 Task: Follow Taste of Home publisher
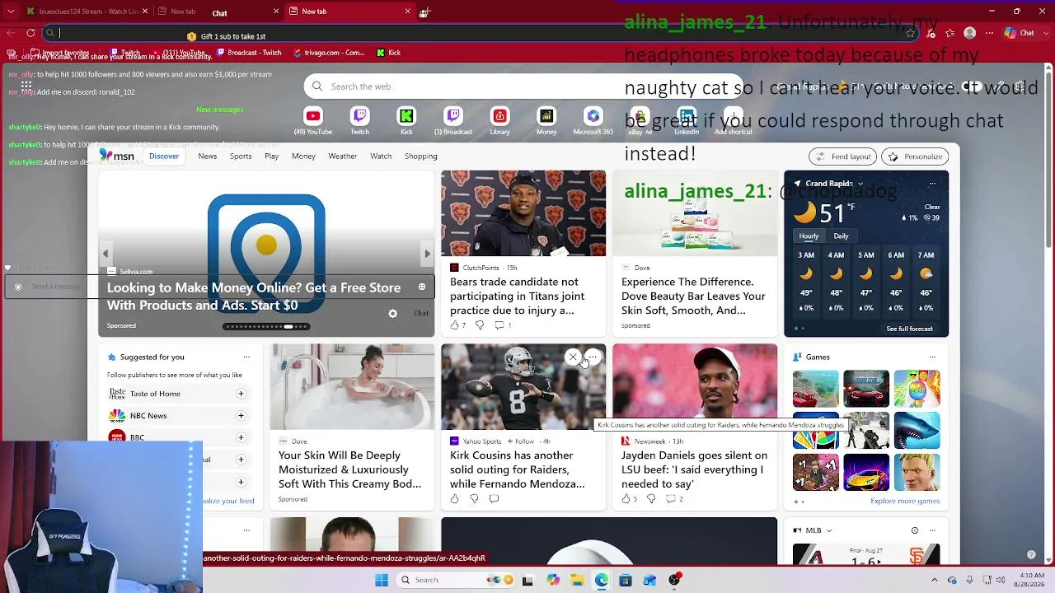click(x=241, y=394)
